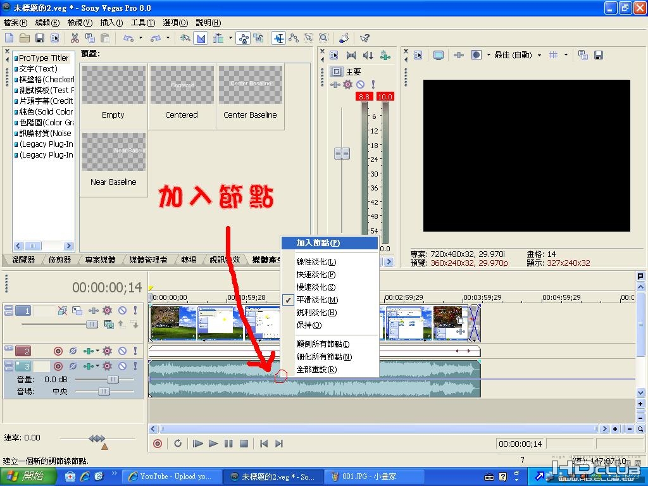Click the Zoom magnifier tool in toolbar

tap(323, 38)
